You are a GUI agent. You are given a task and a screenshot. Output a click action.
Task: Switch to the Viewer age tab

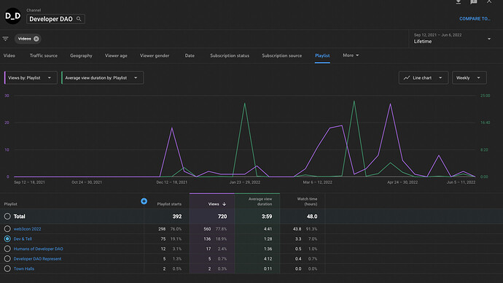116,55
